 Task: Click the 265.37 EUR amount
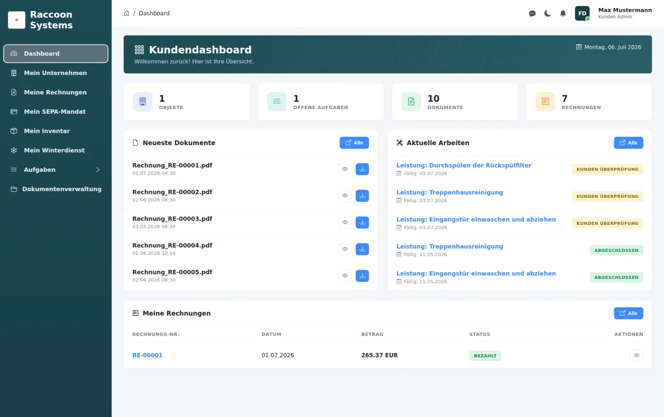pyautogui.click(x=379, y=355)
